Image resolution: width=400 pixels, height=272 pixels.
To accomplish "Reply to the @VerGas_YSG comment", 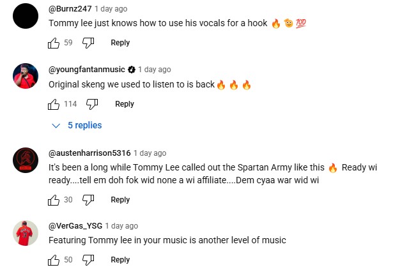I will (120, 260).
